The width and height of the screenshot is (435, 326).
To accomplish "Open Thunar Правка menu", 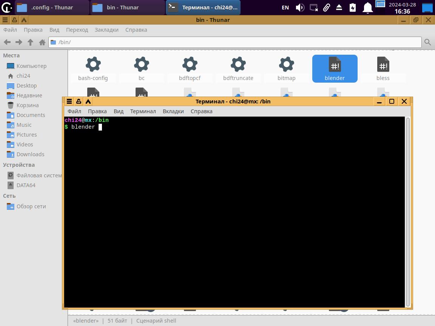I will pos(33,30).
